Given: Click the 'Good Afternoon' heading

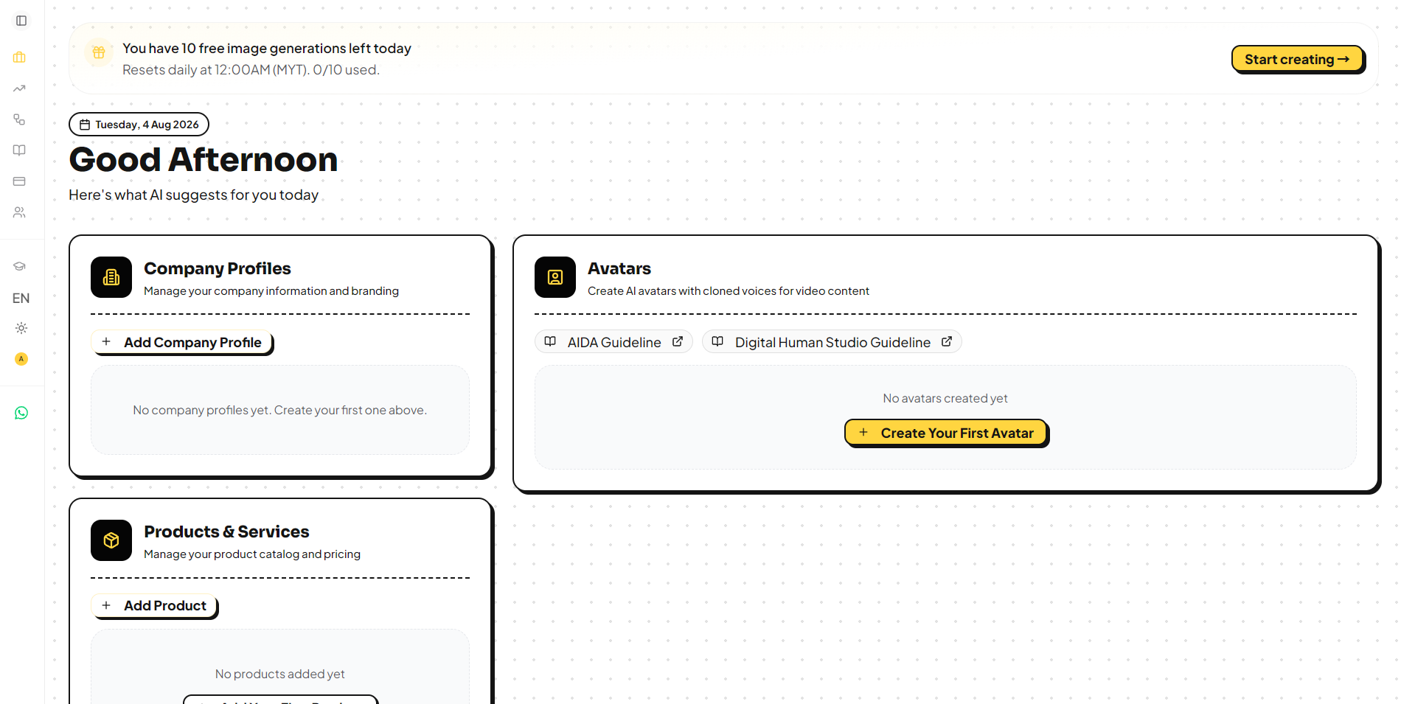Looking at the screenshot, I should click(x=204, y=159).
